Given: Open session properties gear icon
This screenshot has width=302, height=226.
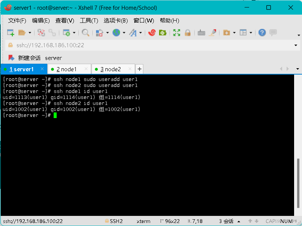Looking at the screenshot, I should click(67, 33).
